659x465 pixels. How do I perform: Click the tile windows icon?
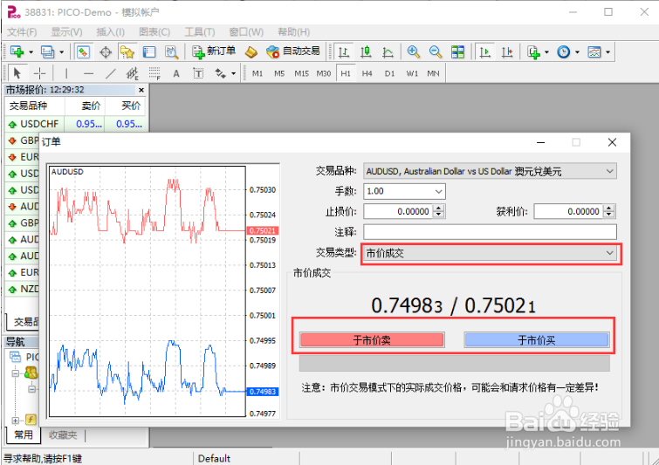click(x=457, y=52)
